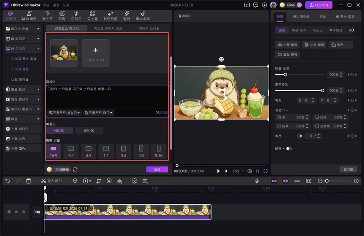The width and height of the screenshot is (364, 236).
Task: Toggle track visibility eye icon
Action: coord(16,212)
